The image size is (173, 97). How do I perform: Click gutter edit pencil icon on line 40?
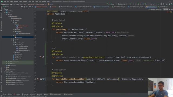(x=43, y=79)
